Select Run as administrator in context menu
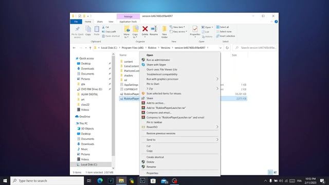 tap(180, 60)
